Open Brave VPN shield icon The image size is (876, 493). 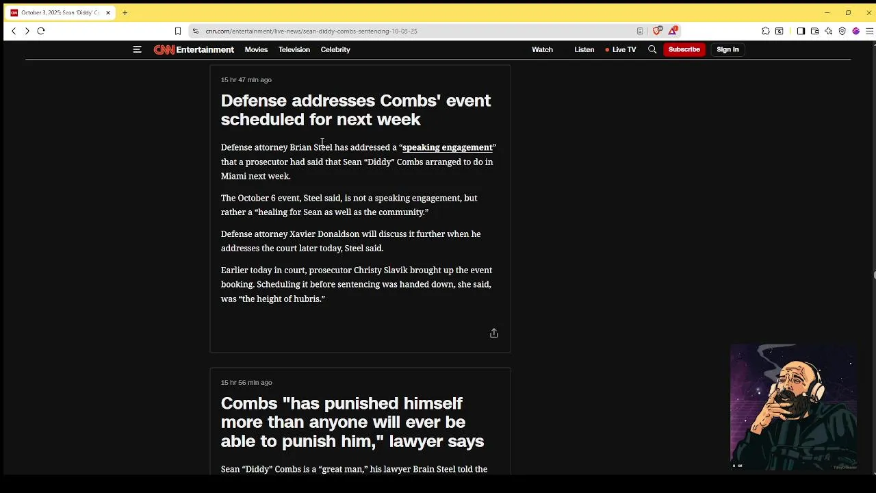click(x=842, y=31)
